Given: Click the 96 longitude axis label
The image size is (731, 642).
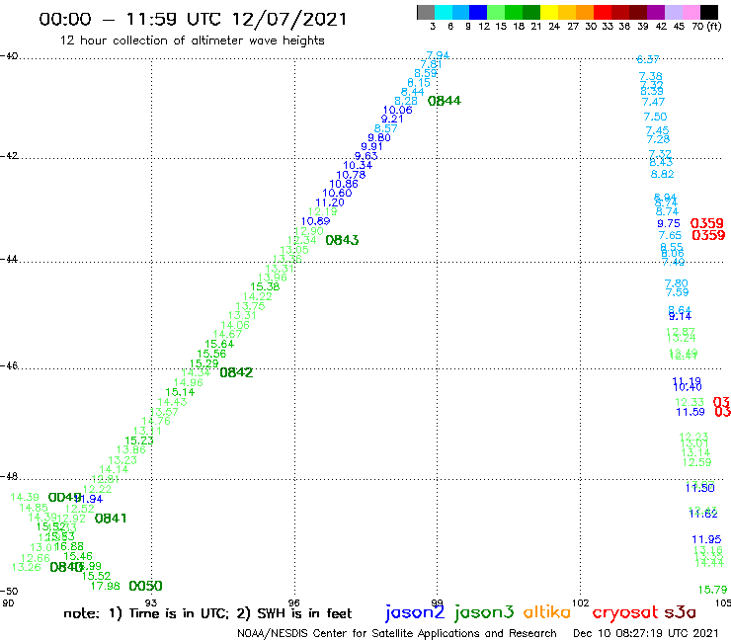Looking at the screenshot, I should coord(294,603).
